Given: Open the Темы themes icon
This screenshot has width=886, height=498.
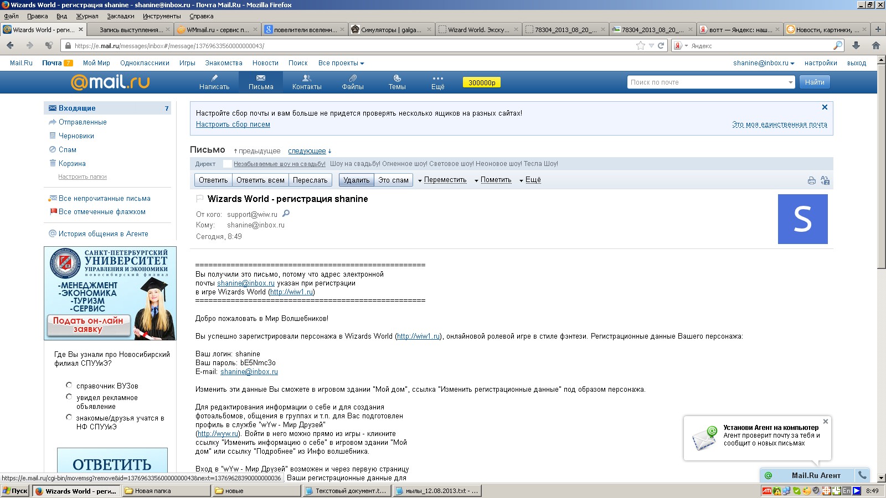Looking at the screenshot, I should (397, 78).
